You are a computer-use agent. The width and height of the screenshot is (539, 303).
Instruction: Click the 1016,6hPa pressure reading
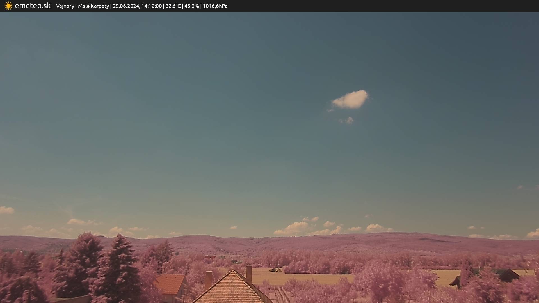(215, 6)
